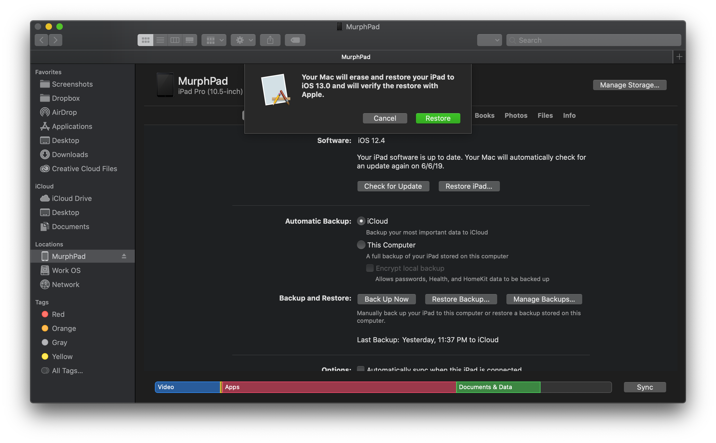716x443 pixels.
Task: Click Restore iPad button
Action: tap(469, 186)
